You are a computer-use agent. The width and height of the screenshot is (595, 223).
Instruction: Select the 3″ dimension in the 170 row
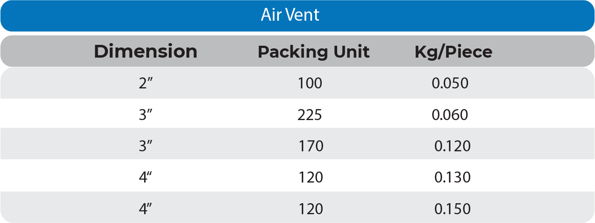tap(145, 146)
